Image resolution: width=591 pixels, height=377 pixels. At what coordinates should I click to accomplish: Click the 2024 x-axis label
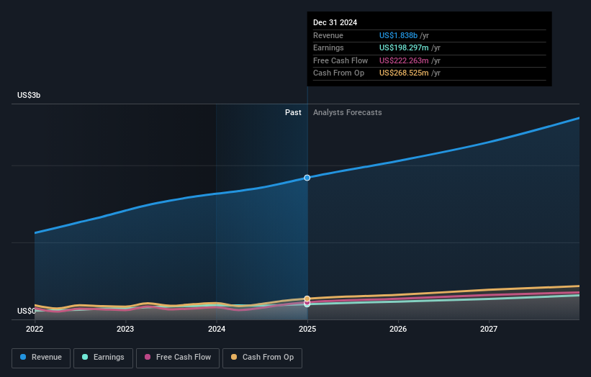point(217,329)
